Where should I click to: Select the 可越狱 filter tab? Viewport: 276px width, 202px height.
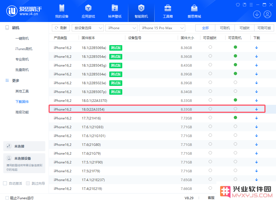coord(245,28)
